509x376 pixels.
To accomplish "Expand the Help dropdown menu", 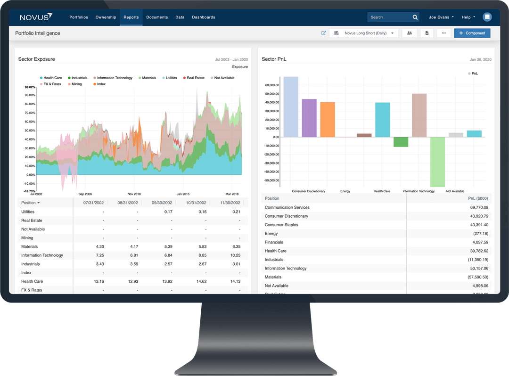I will pos(468,17).
